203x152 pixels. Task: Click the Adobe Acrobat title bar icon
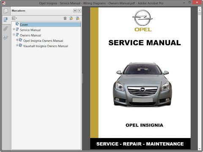4,3
